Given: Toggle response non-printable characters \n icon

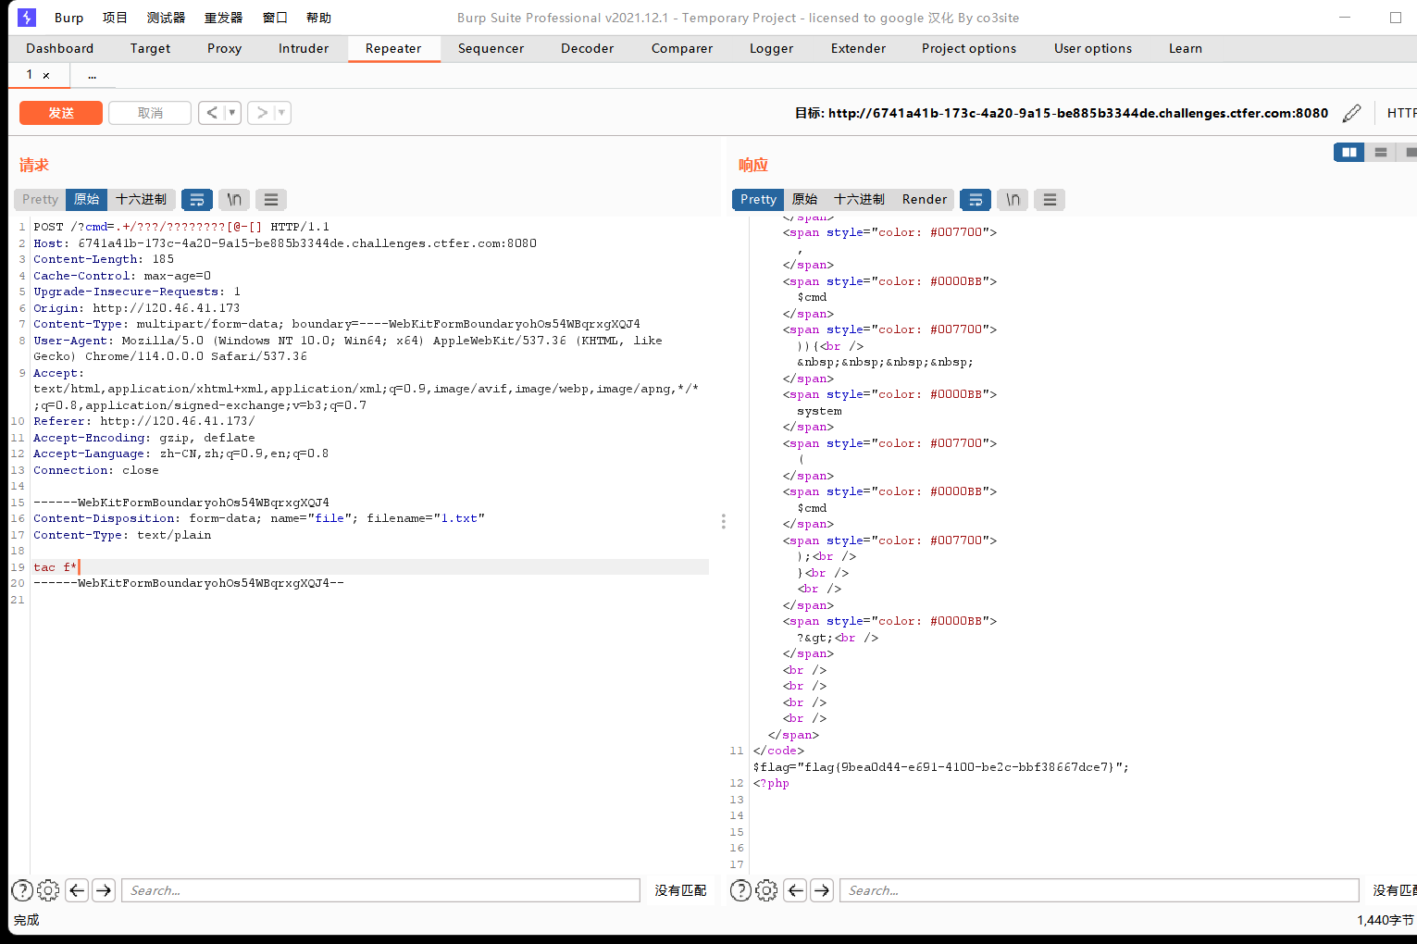Looking at the screenshot, I should (x=1013, y=199).
